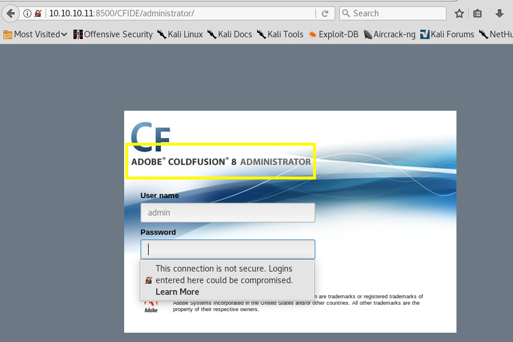Screen dimensions: 513x342
Task: Click the insecure connection padlock in address bar
Action: 38,13
